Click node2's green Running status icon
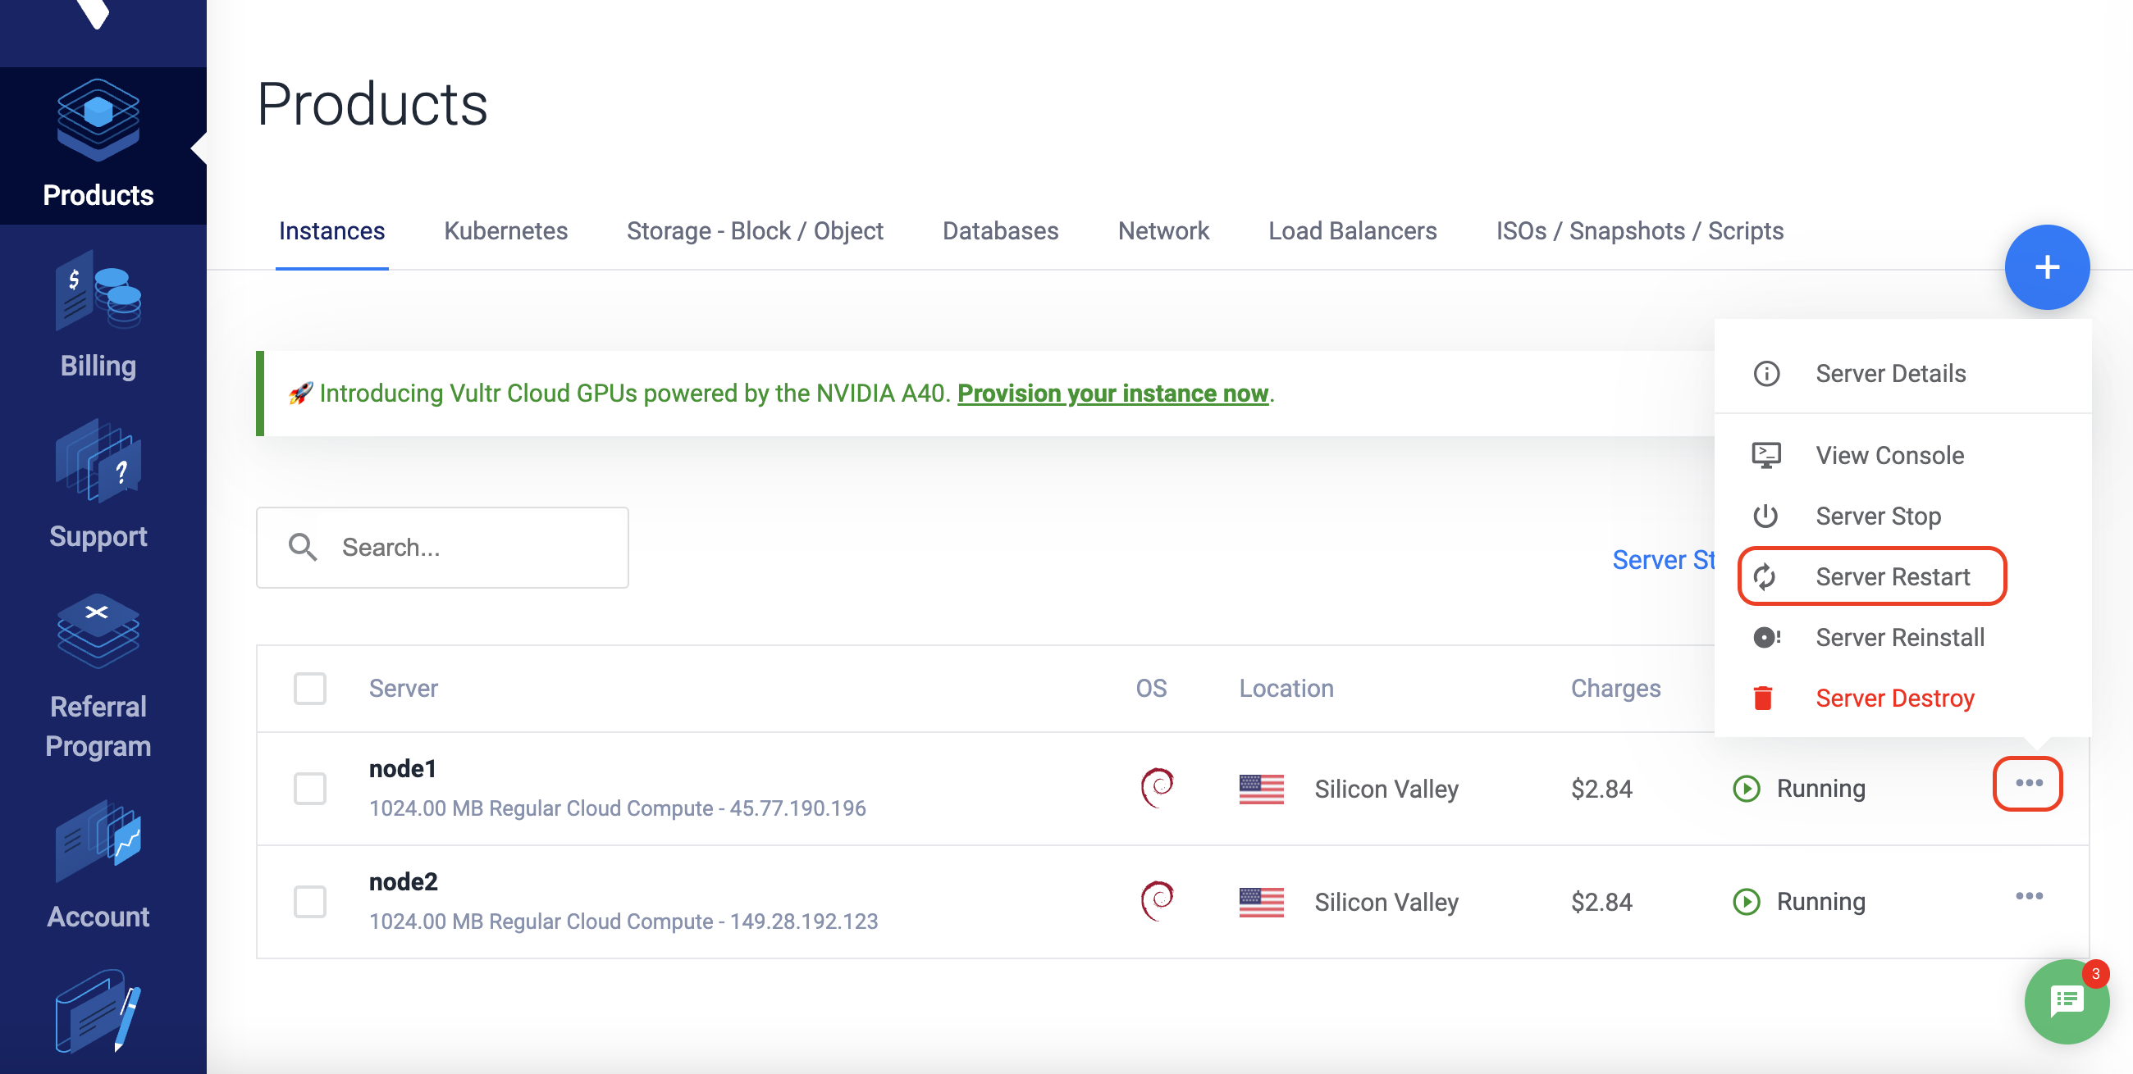The height and width of the screenshot is (1074, 2133). click(x=1747, y=902)
